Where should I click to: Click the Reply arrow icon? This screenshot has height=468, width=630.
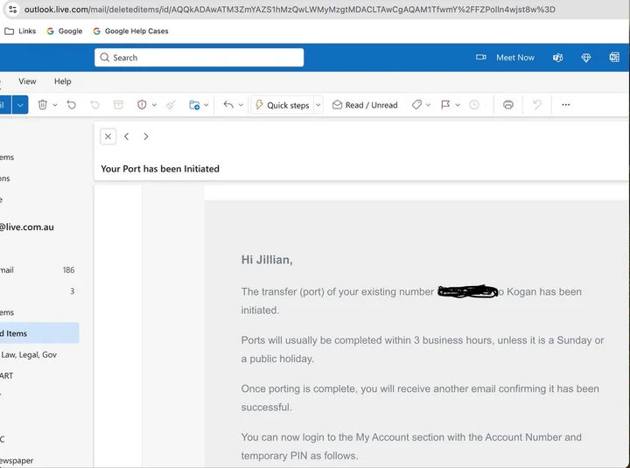228,105
